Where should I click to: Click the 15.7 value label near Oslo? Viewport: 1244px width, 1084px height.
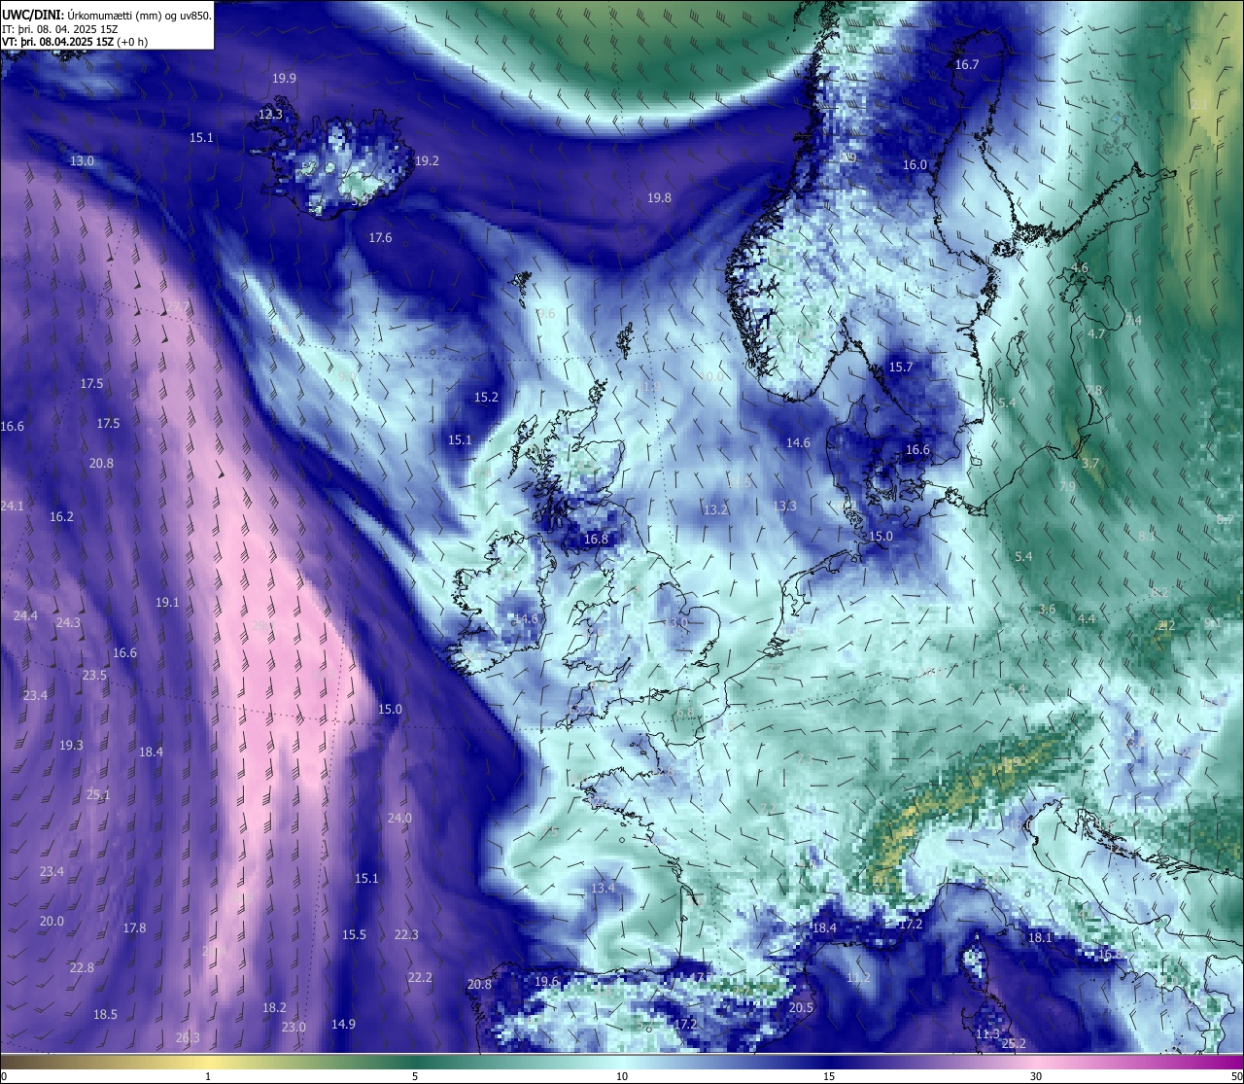pyautogui.click(x=901, y=367)
